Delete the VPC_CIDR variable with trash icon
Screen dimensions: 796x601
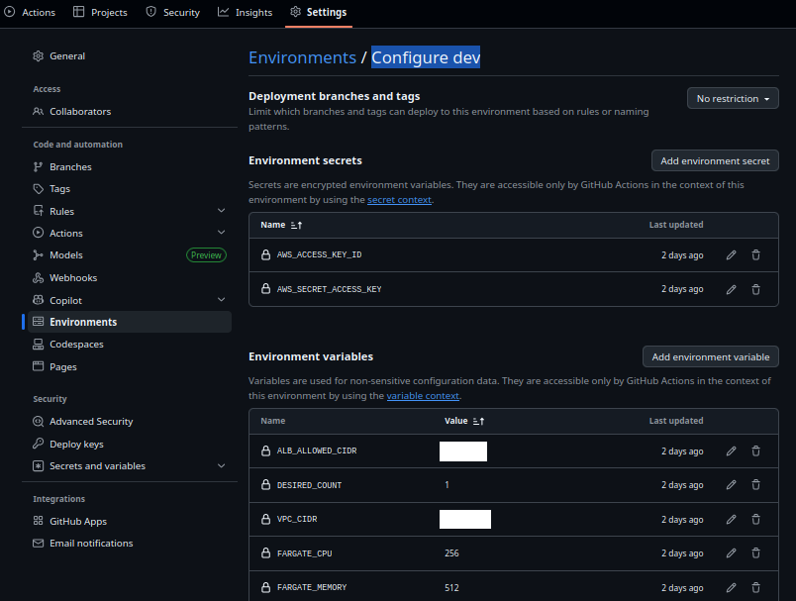754,519
